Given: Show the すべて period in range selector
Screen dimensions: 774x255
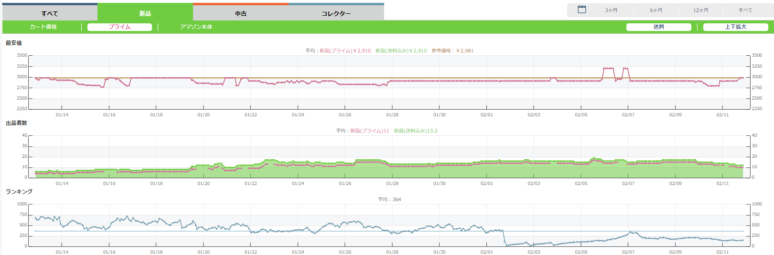Looking at the screenshot, I should point(745,10).
